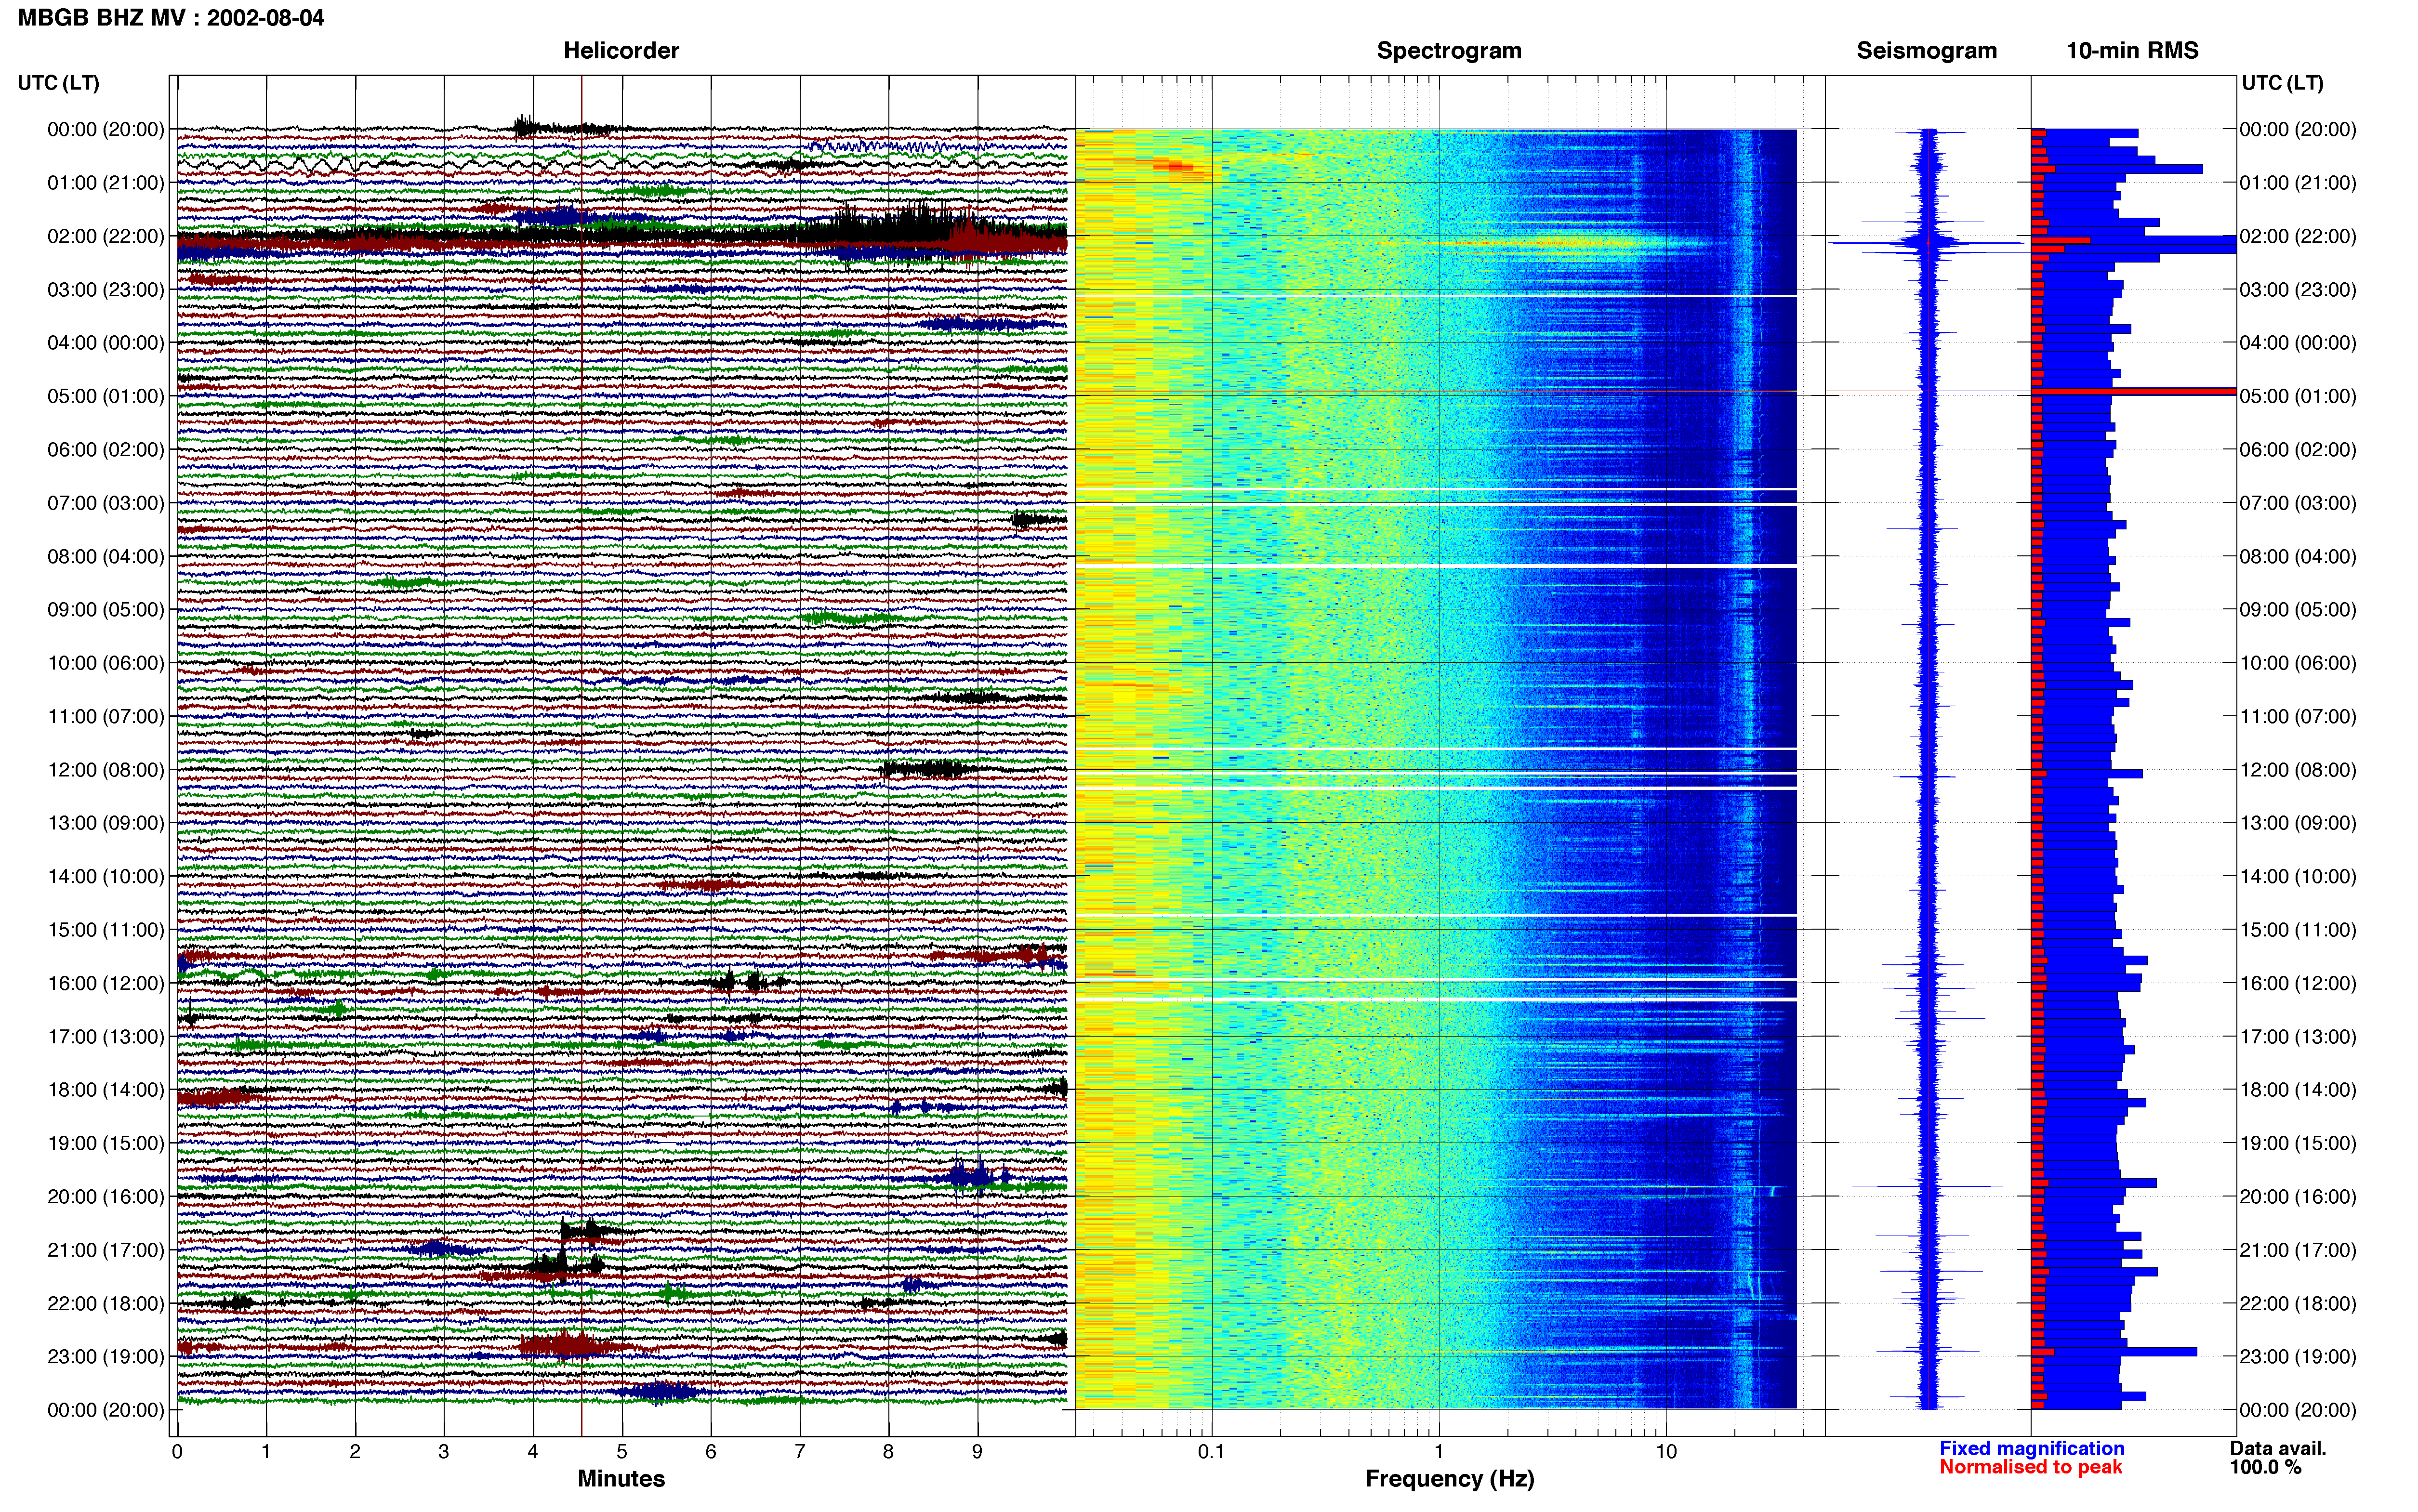Click the '10-min RMS' panel heading

click(2132, 51)
